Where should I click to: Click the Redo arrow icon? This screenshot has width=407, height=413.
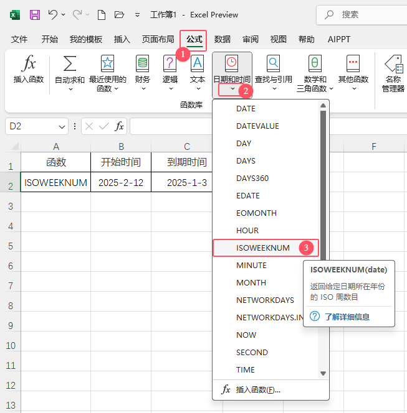point(77,15)
